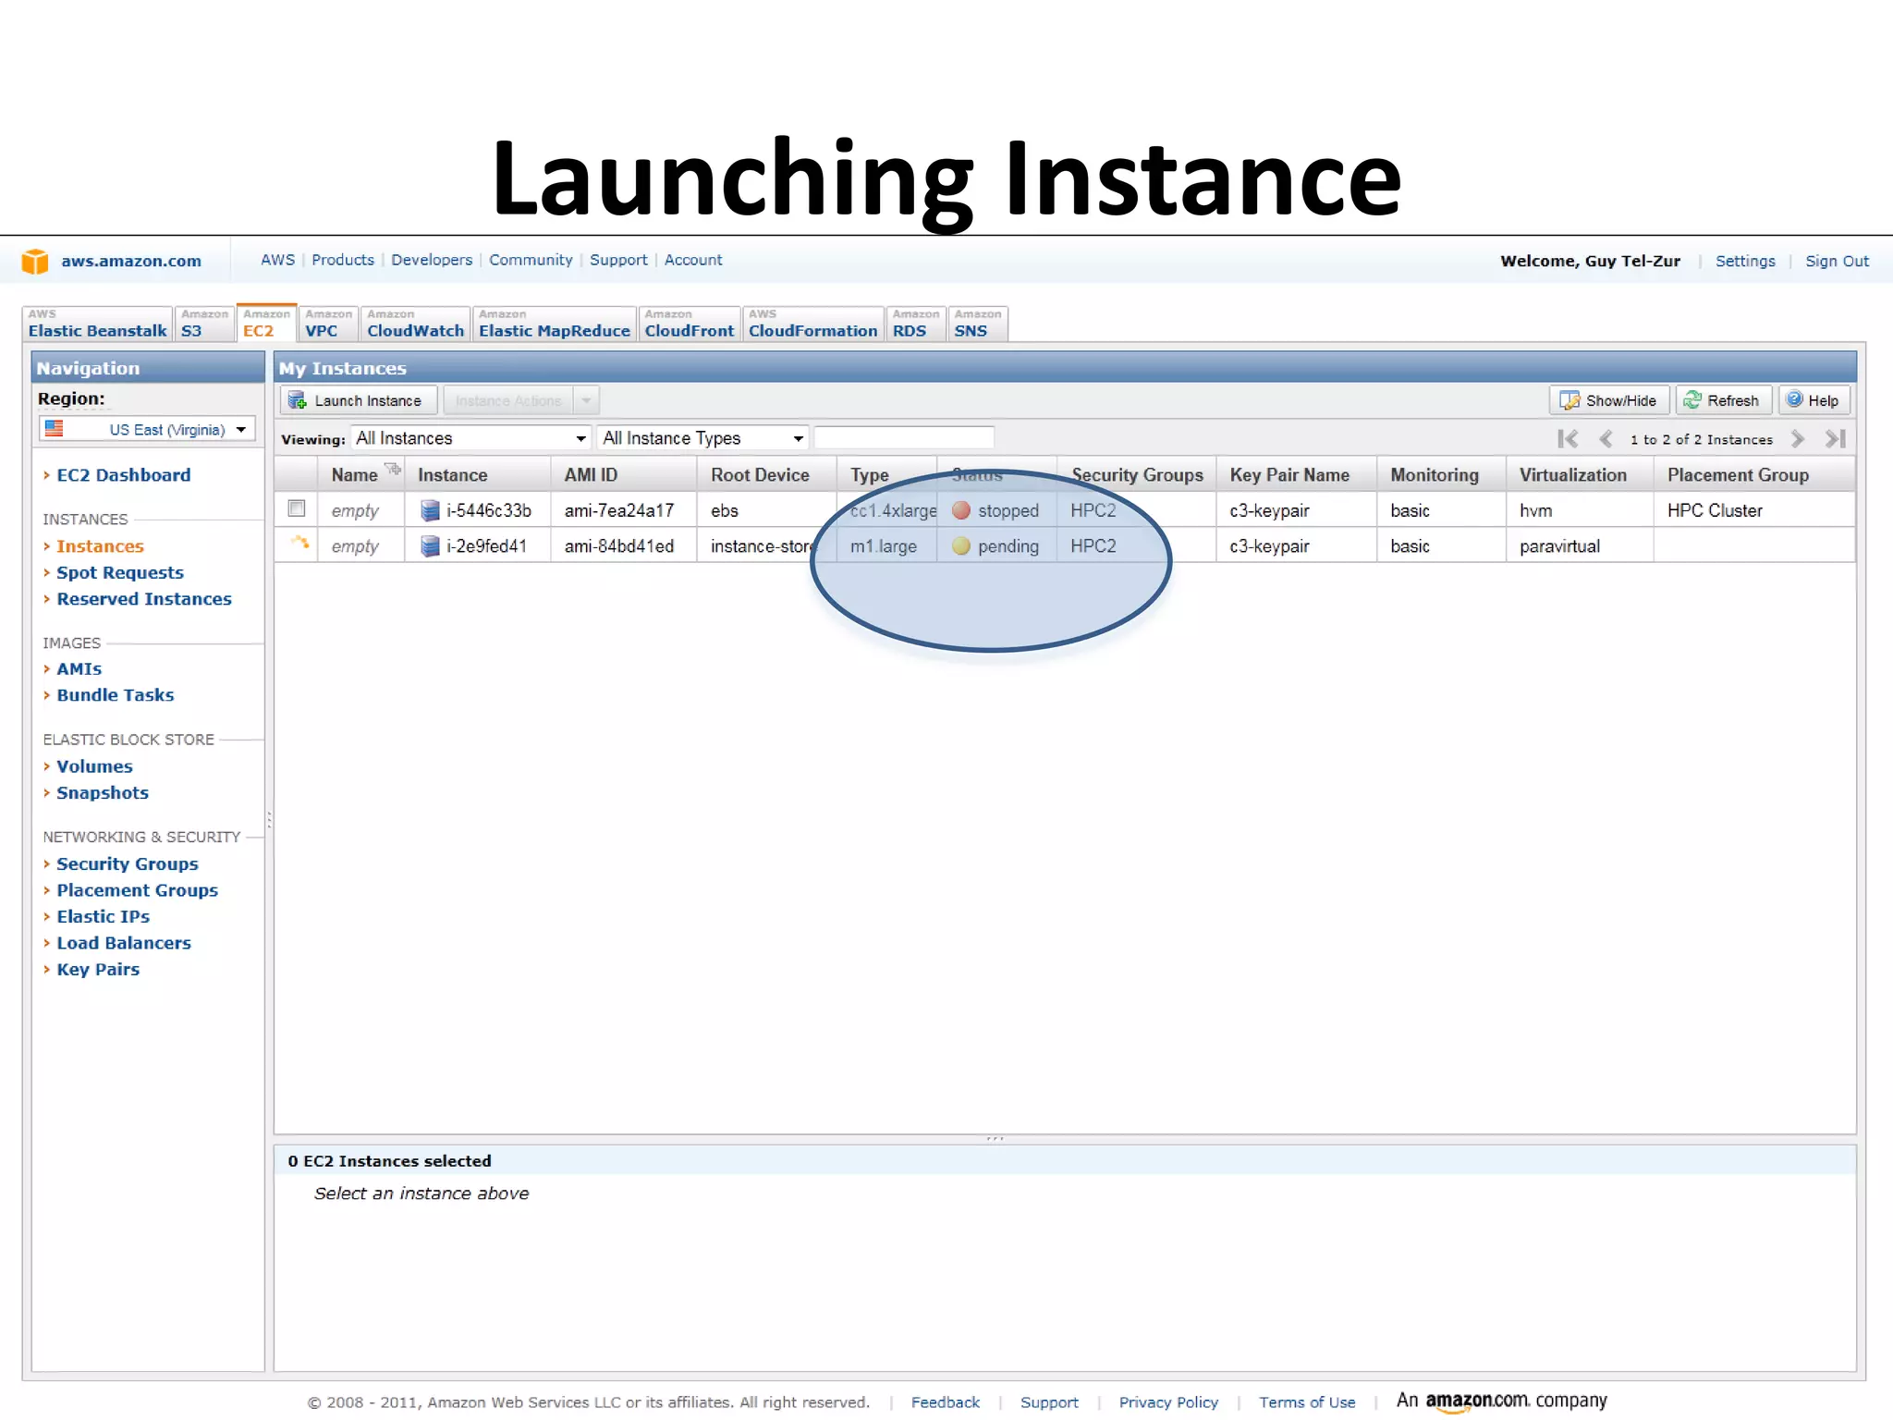Open the All Instance Types dropdown

tap(702, 438)
